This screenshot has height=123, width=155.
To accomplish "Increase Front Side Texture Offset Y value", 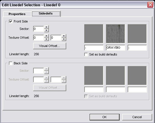I will click(x=64, y=36).
